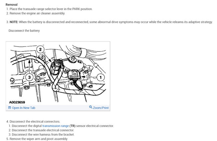Click sub-step about wire harness bracket
Viewport: 217px width, 141px height.
click(x=41, y=135)
